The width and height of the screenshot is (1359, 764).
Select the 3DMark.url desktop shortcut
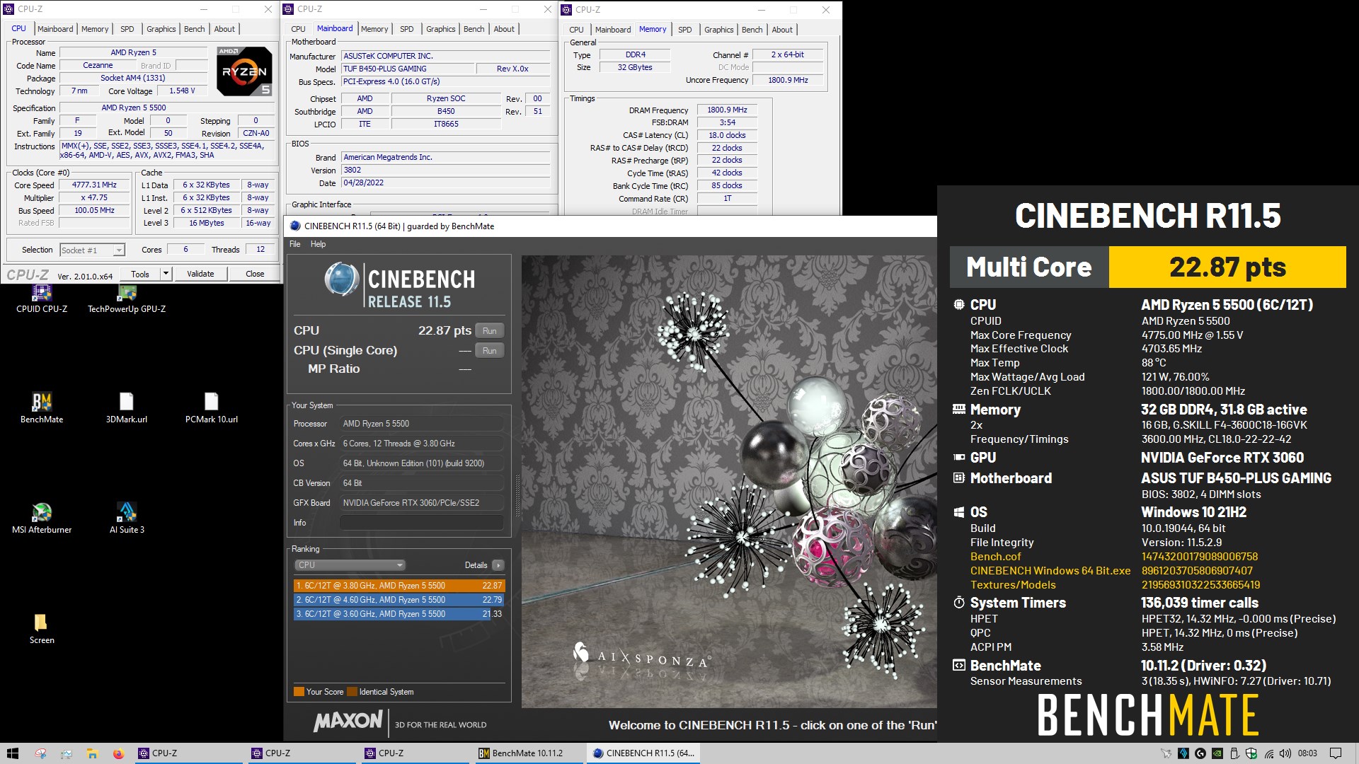127,408
